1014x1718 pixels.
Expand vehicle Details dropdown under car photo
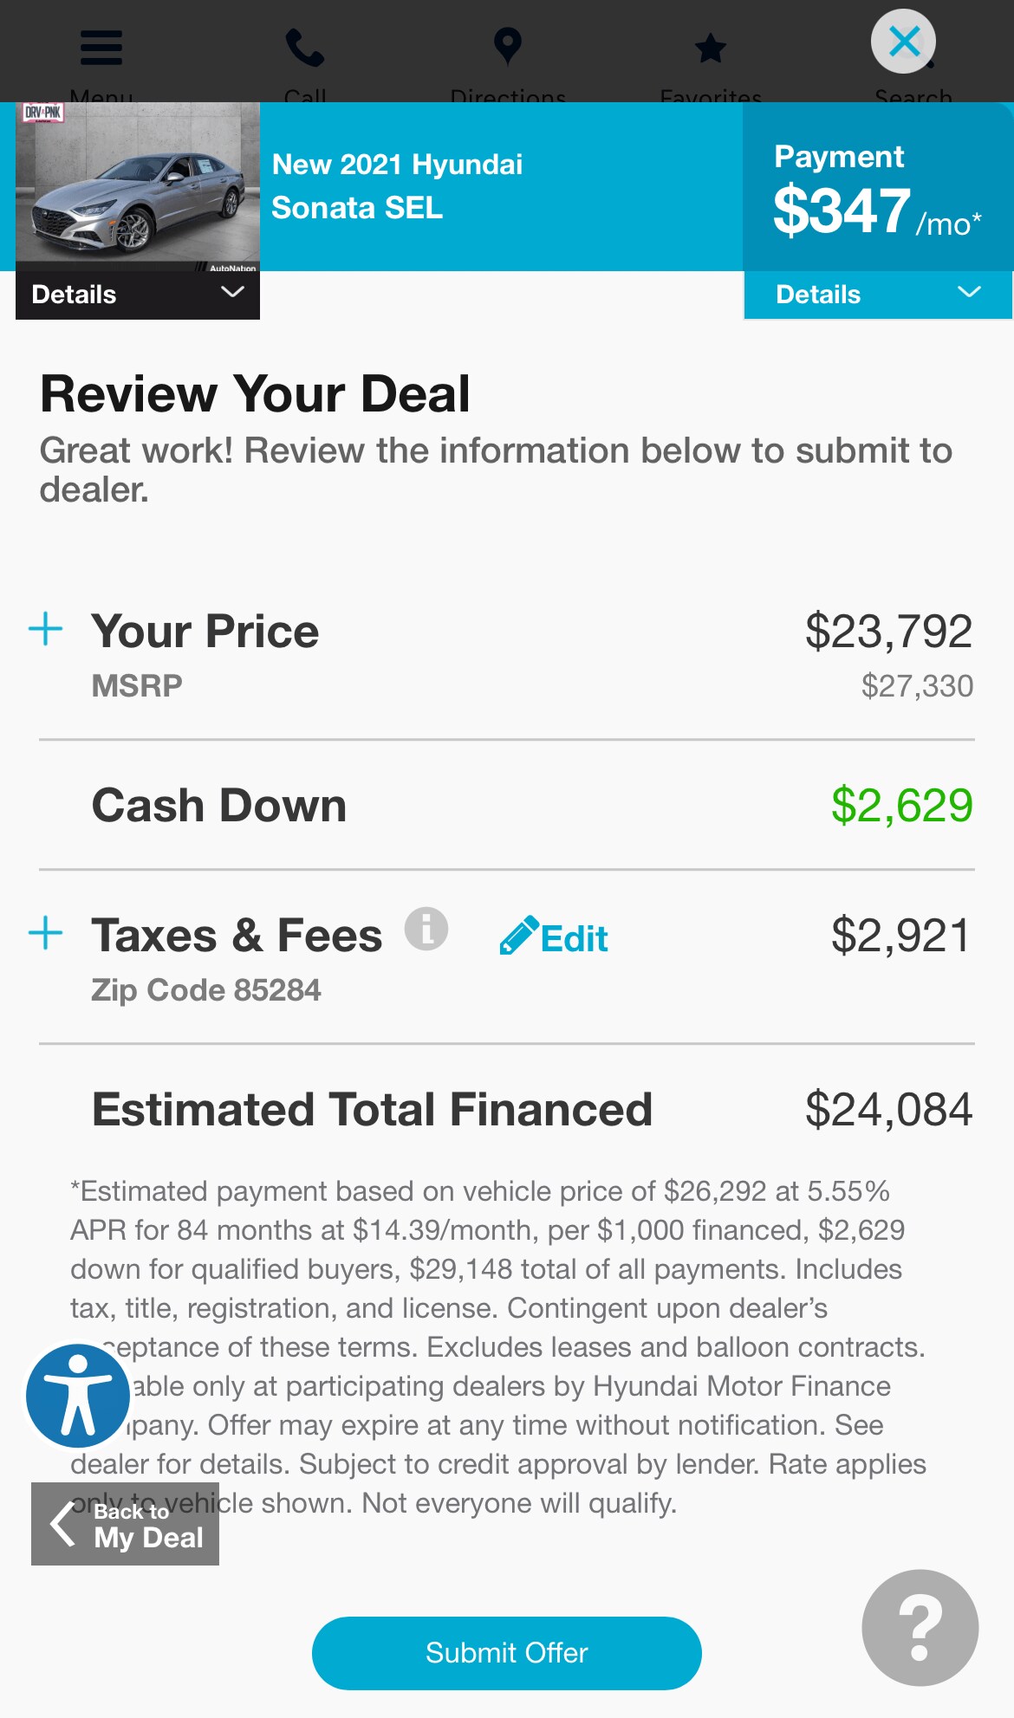coord(138,295)
